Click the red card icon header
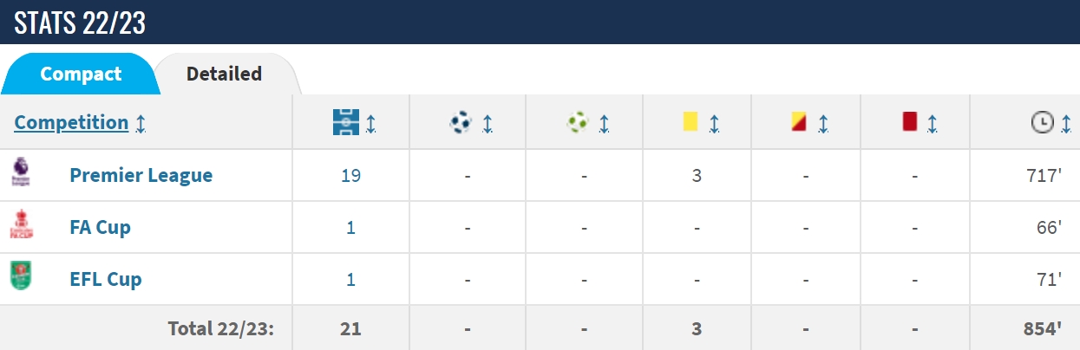The height and width of the screenshot is (350, 1080). [x=909, y=121]
